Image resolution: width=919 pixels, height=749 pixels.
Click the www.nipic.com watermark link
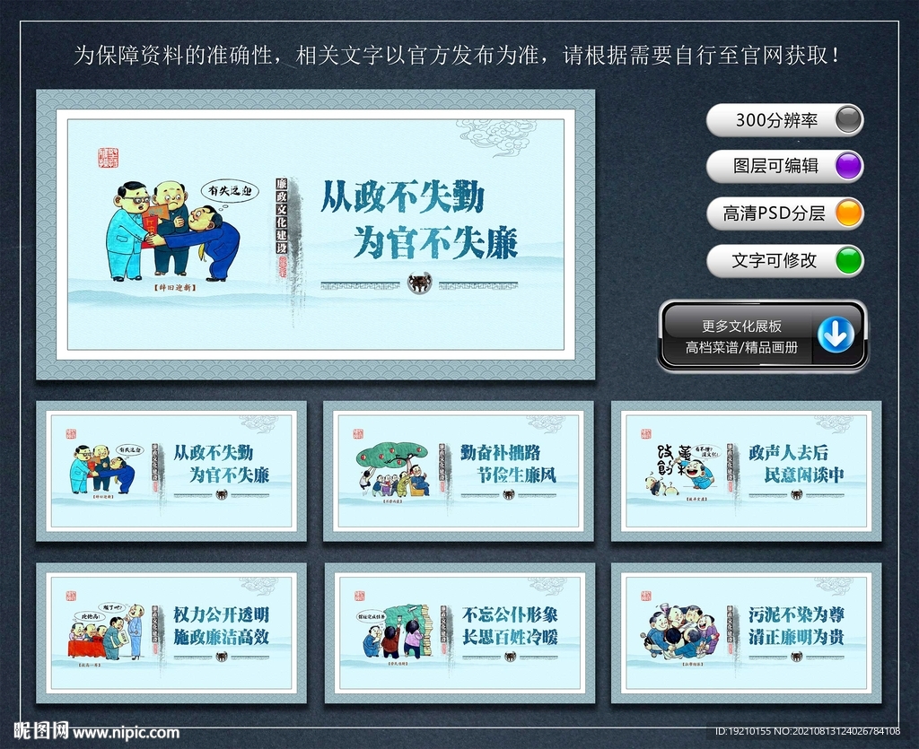[126, 733]
